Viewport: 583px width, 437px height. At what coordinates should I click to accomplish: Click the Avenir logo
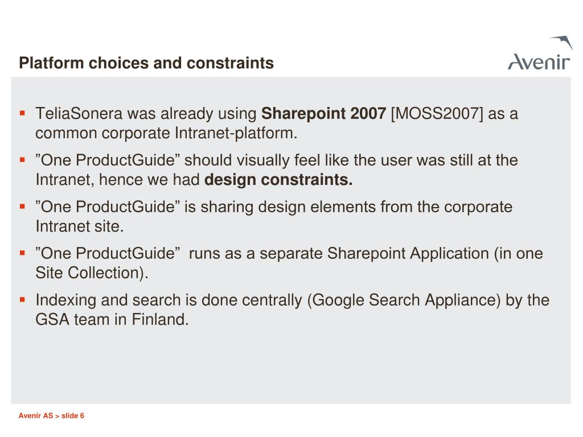tap(540, 53)
